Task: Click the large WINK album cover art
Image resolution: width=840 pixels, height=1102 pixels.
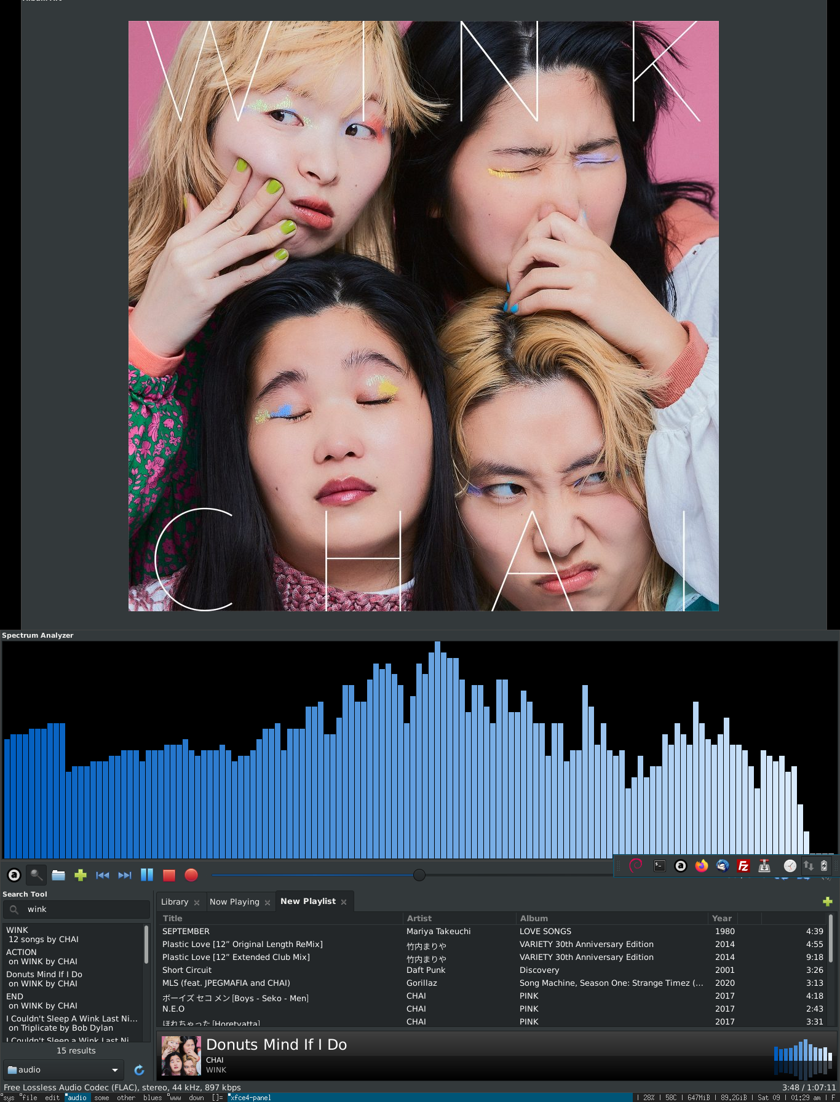Action: (x=423, y=316)
